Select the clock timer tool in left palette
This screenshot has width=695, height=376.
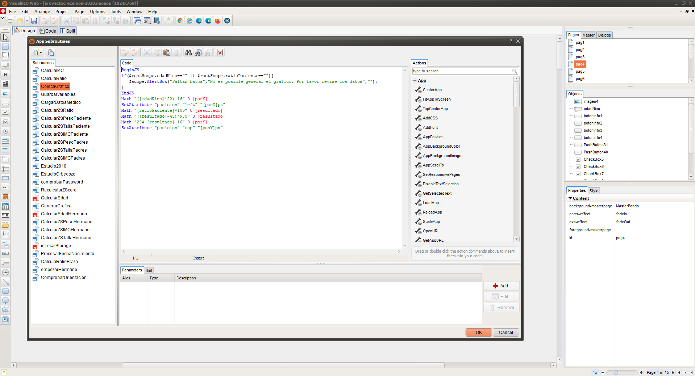pos(5,272)
